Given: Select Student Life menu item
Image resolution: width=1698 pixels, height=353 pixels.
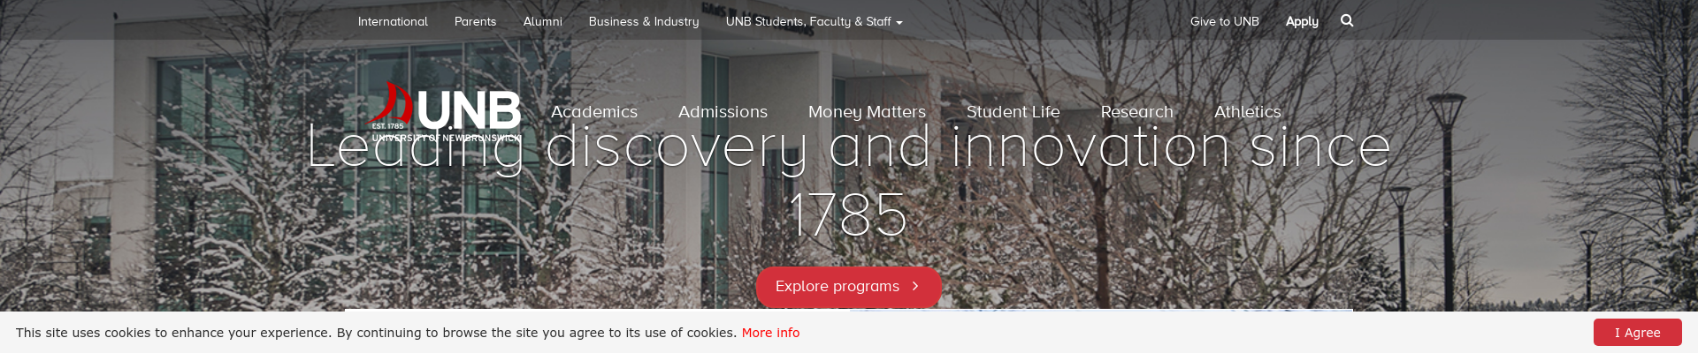Looking at the screenshot, I should pyautogui.click(x=1013, y=112).
